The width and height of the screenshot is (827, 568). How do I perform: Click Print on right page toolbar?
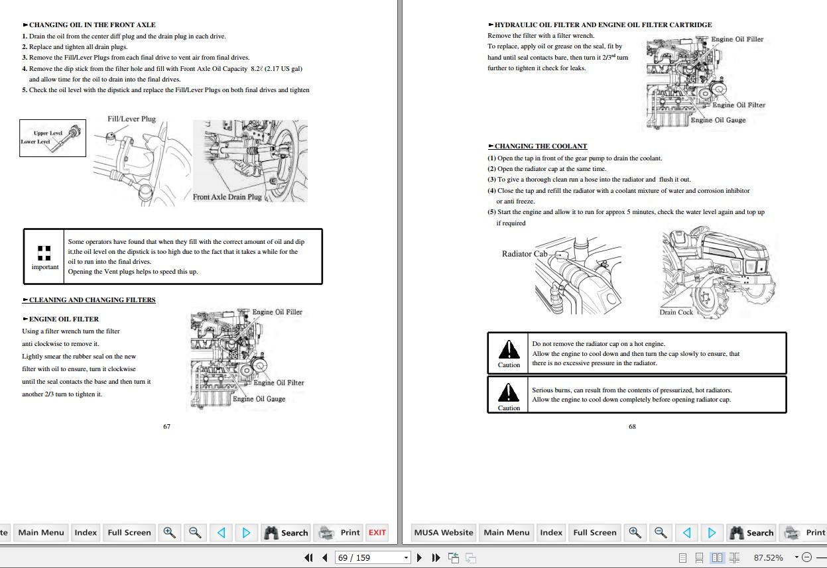(x=804, y=532)
